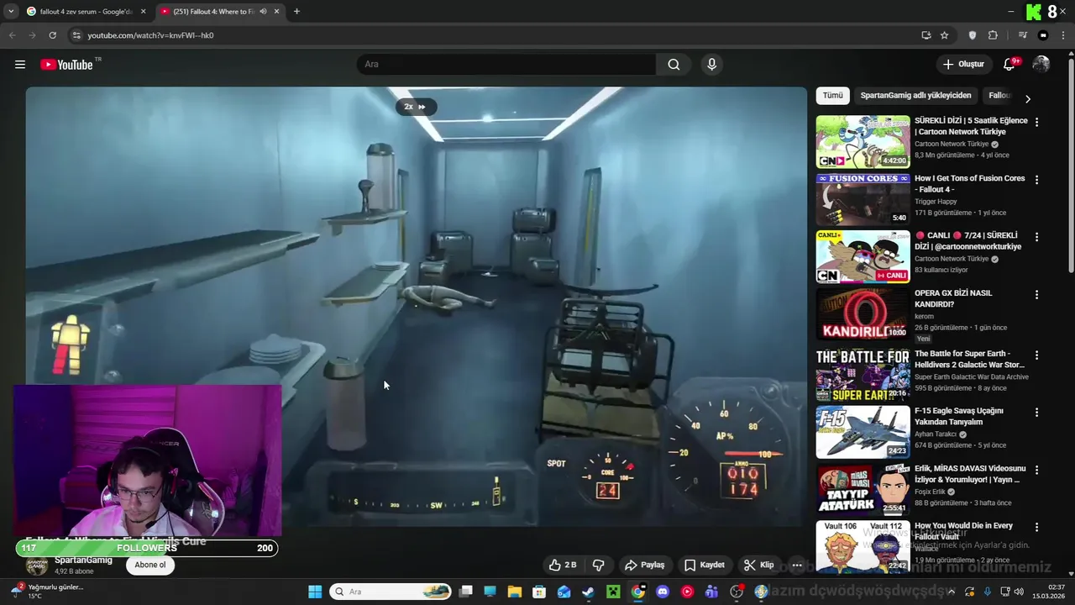Open the YouTube hamburger guide menu
1075x605 pixels.
tap(20, 65)
